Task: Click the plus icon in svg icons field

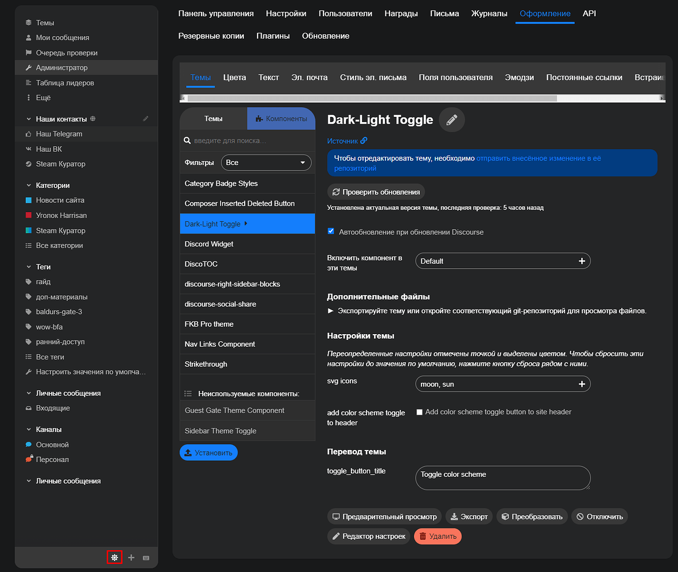Action: pos(582,384)
